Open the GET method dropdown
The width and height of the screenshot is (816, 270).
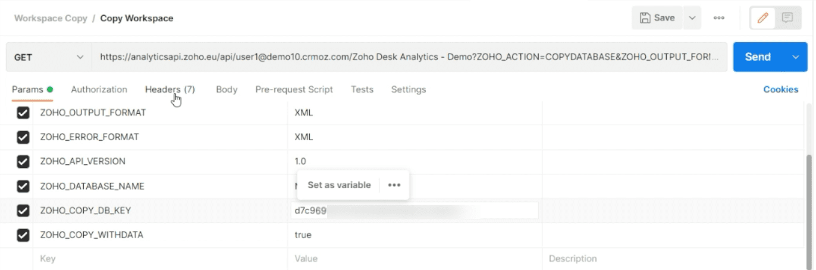pos(49,58)
